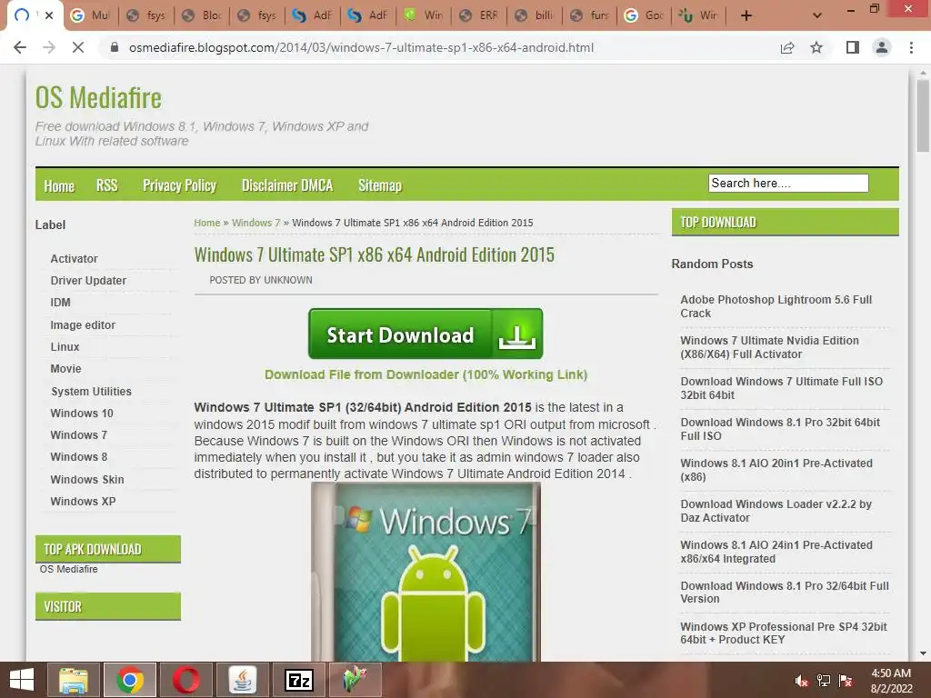931x698 pixels.
Task: Click the scrollbar down arrow
Action: [x=923, y=653]
